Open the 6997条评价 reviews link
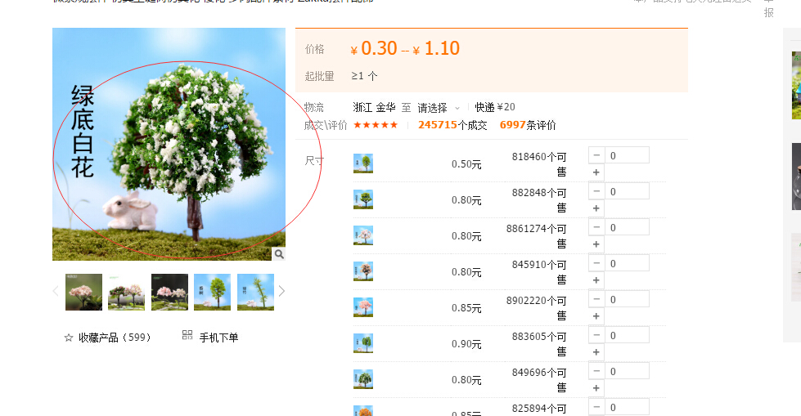The height and width of the screenshot is (416, 801). click(x=528, y=125)
